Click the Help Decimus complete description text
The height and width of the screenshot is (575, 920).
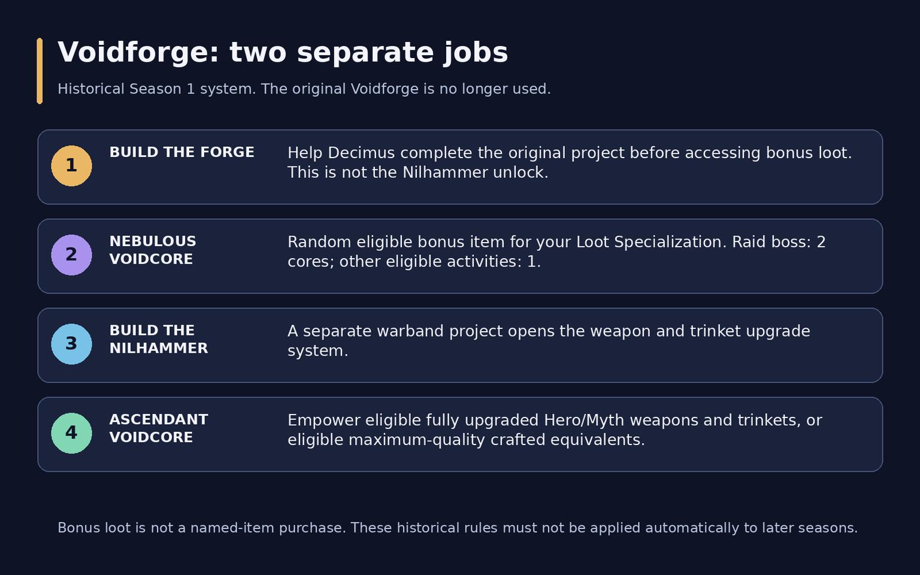coord(570,162)
